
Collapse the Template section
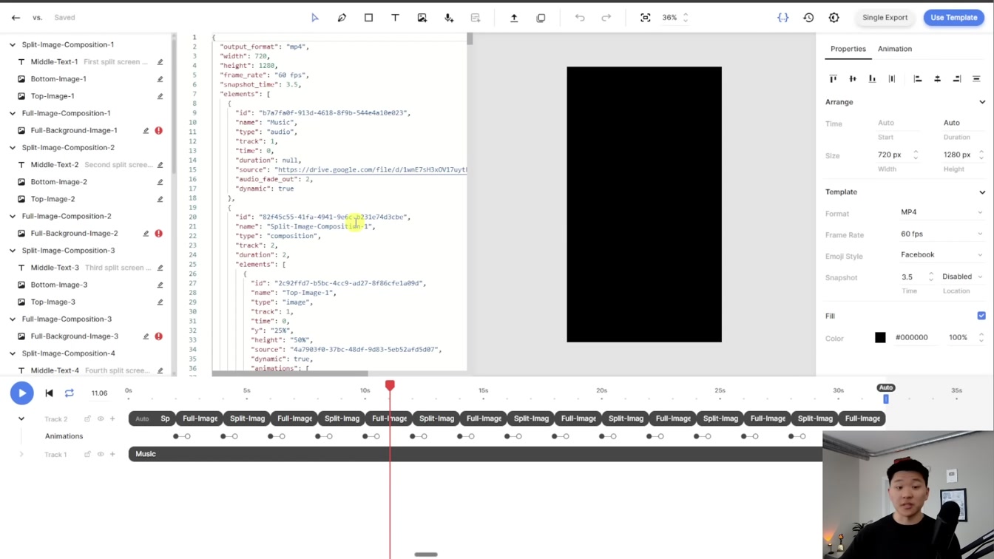click(982, 192)
